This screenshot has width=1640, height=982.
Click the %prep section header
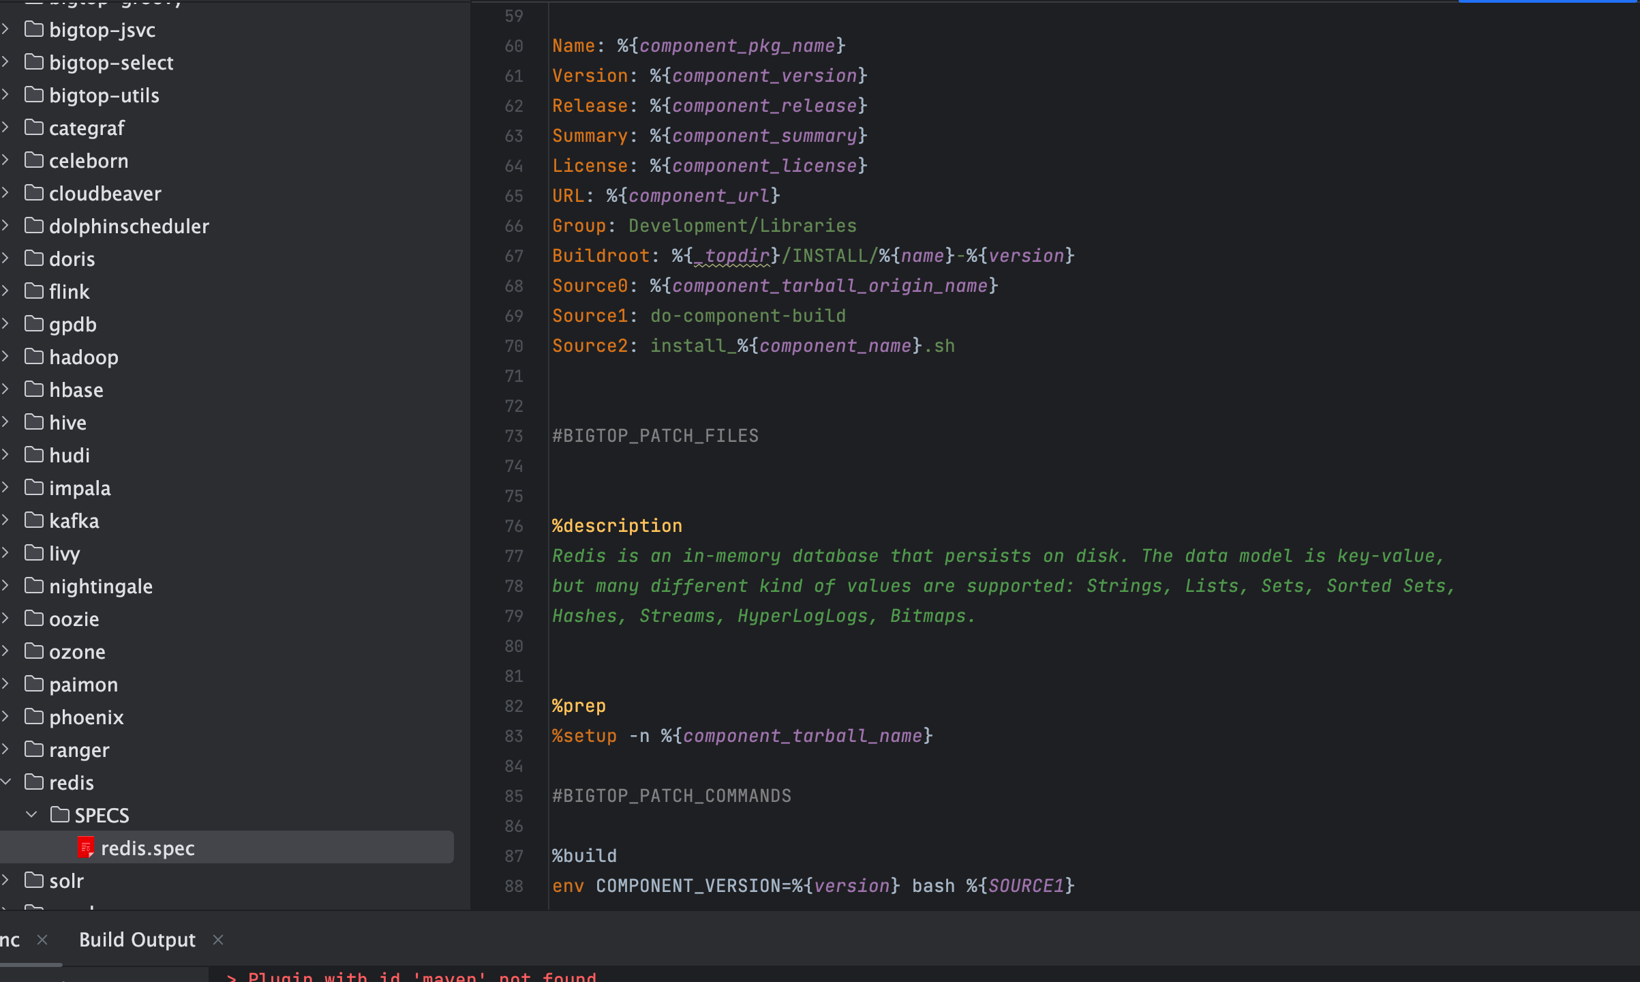click(x=579, y=706)
